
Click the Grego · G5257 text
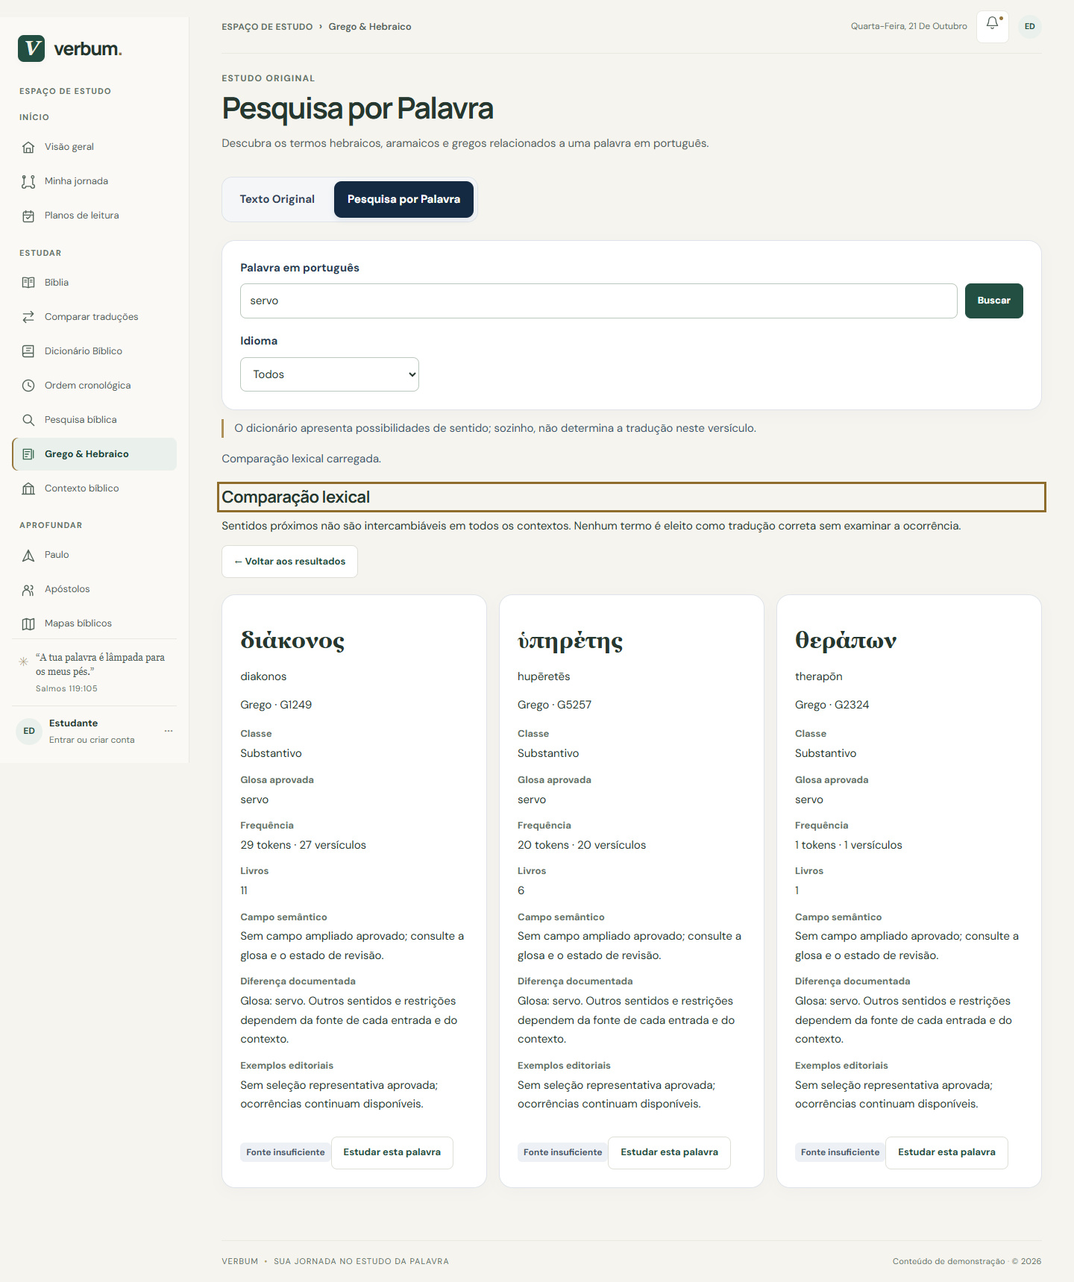click(x=554, y=705)
